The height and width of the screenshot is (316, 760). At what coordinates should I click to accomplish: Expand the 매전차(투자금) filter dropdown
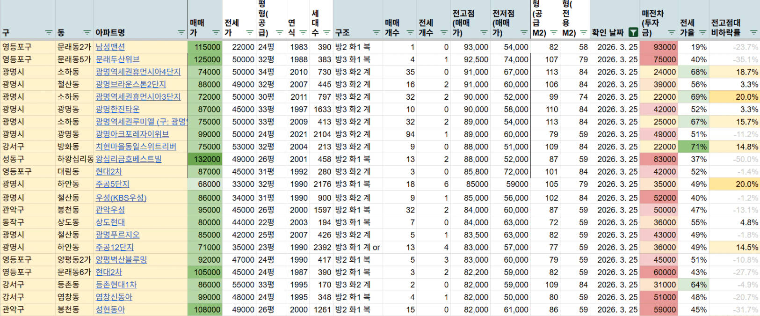671,32
